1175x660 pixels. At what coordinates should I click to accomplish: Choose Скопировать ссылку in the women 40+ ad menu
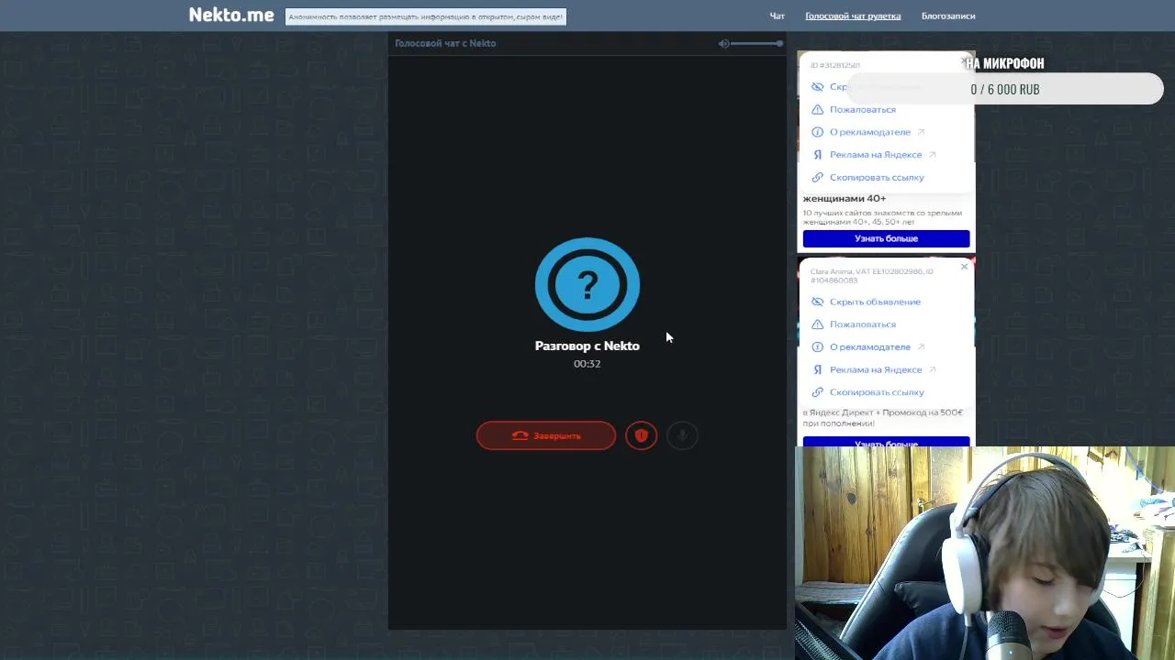(867, 177)
